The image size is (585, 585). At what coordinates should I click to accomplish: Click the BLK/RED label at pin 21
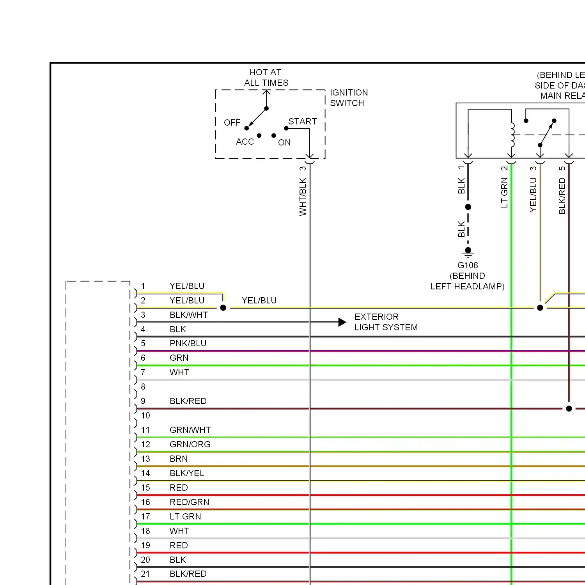coord(188,574)
